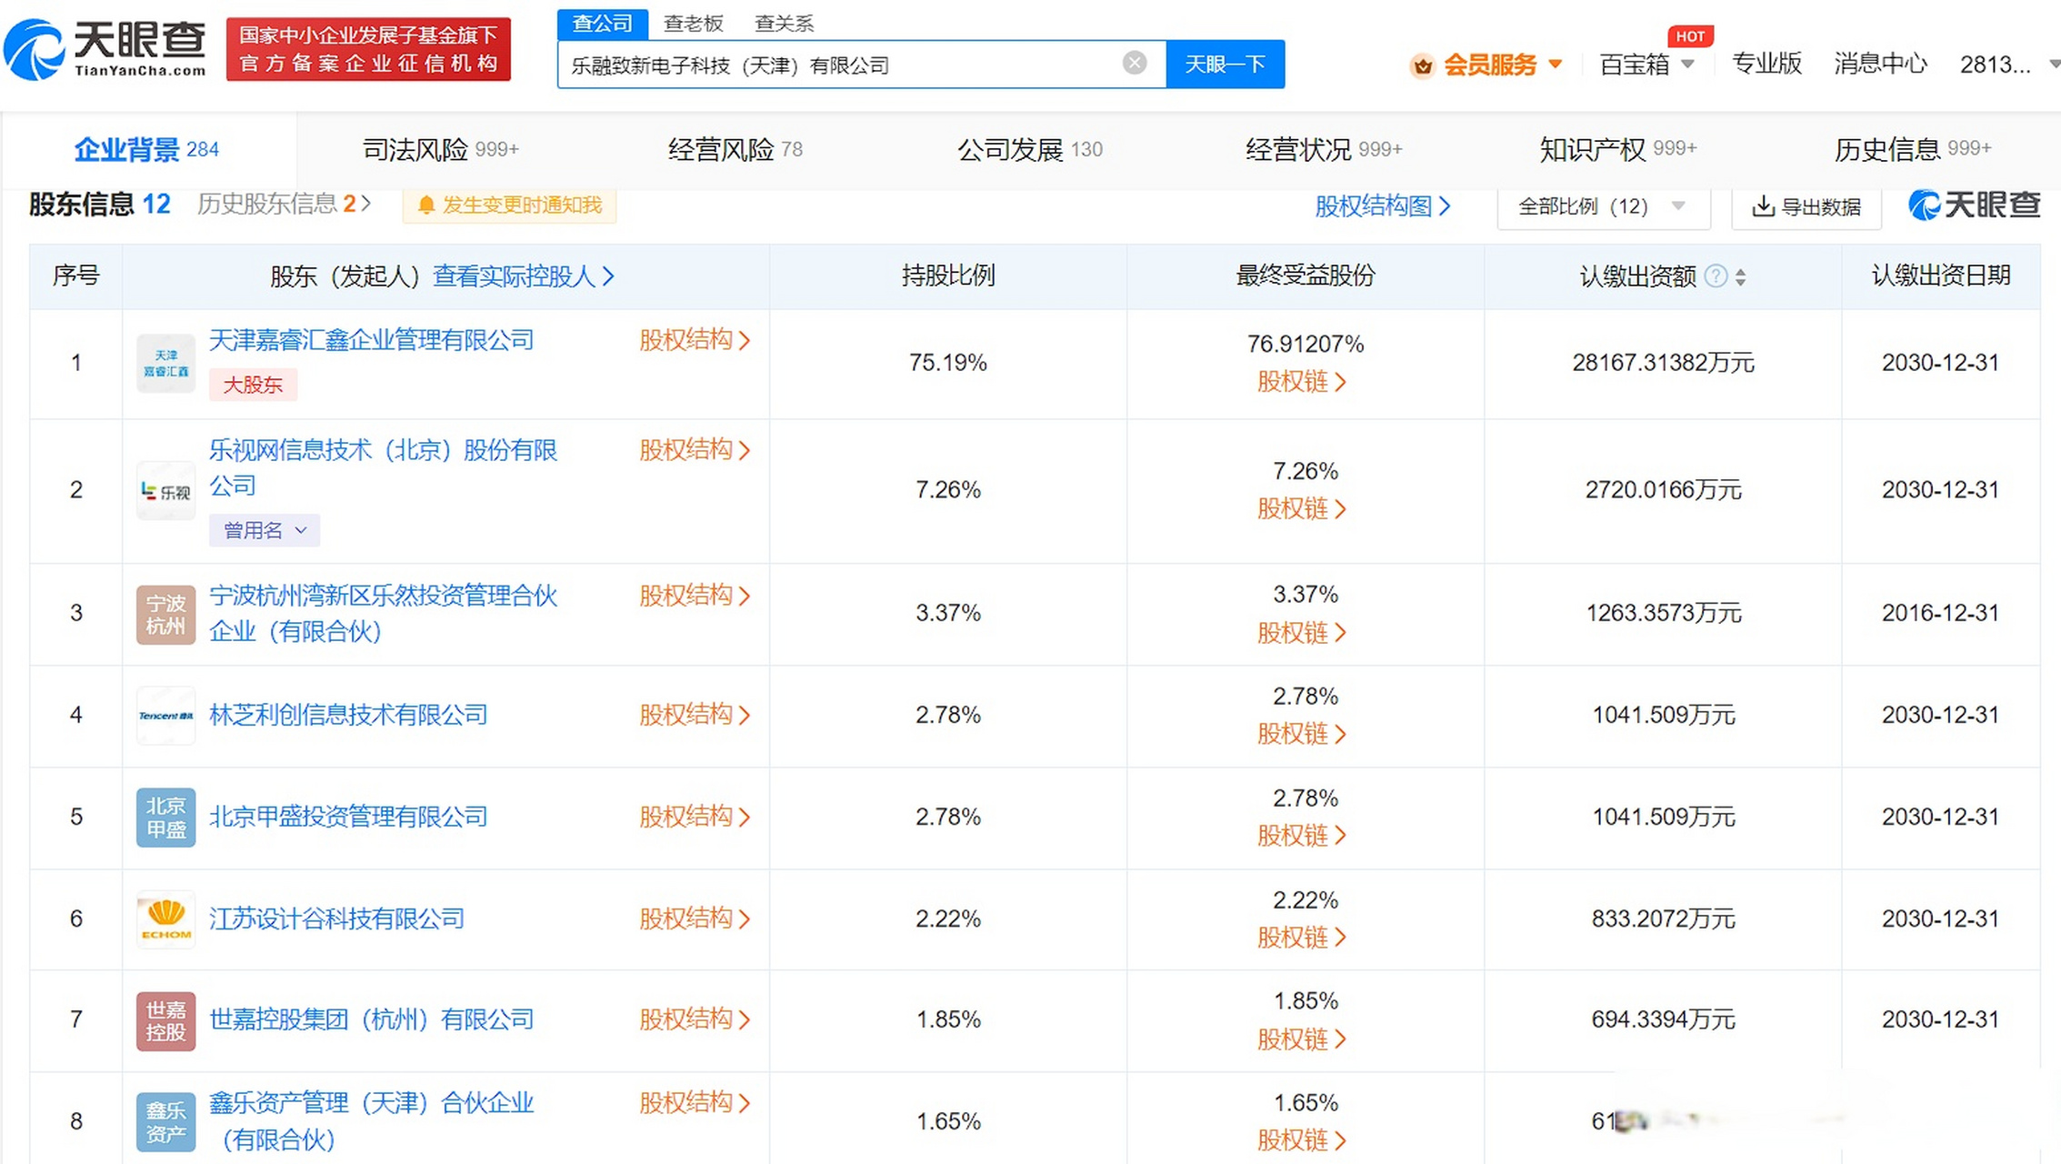Open 消息中心 in header

tap(1880, 64)
